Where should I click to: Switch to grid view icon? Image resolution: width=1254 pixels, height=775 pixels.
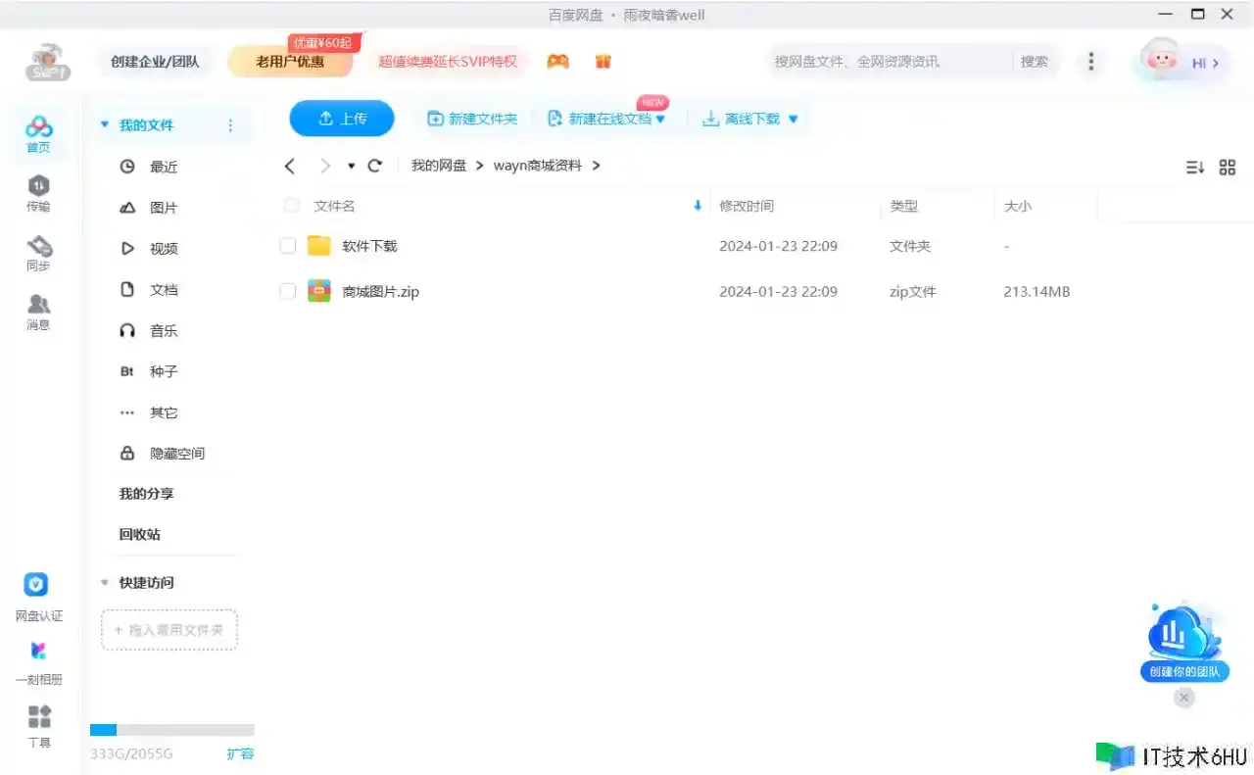[x=1227, y=168]
